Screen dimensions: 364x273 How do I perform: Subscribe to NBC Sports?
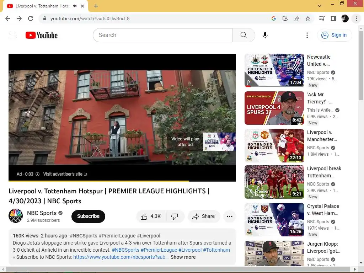[88, 216]
